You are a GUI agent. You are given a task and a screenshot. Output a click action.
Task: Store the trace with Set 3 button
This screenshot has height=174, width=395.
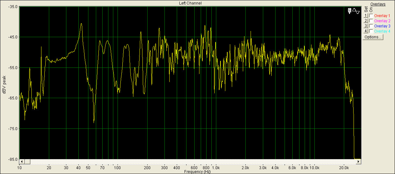tap(366, 26)
